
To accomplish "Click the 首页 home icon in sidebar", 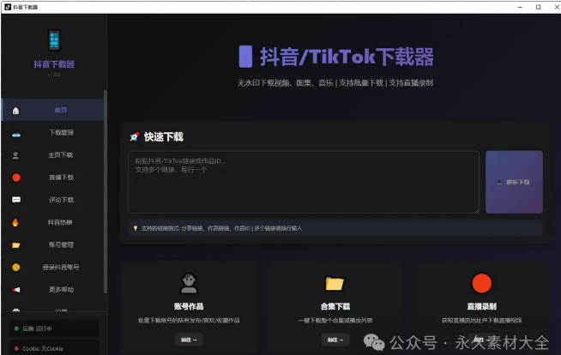I will coord(16,111).
